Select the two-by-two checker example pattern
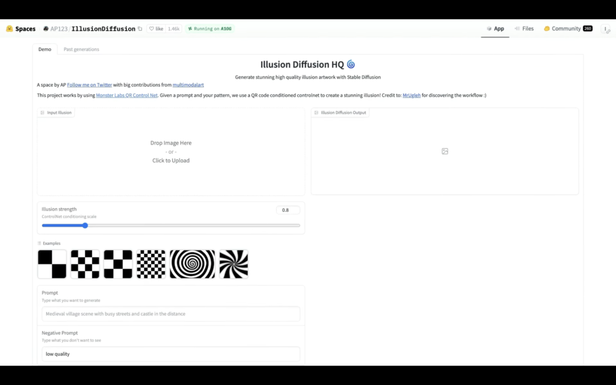This screenshot has height=385, width=616. point(52,264)
